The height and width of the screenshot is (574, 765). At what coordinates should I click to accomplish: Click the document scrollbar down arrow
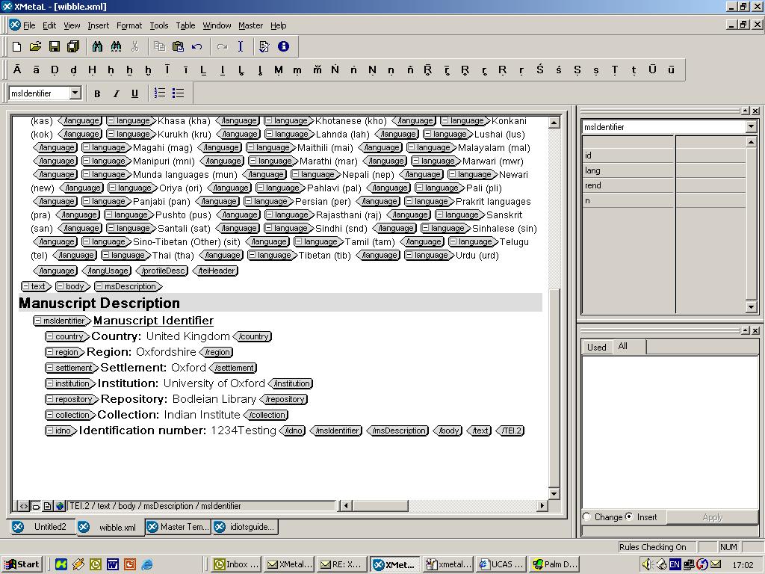pos(554,493)
